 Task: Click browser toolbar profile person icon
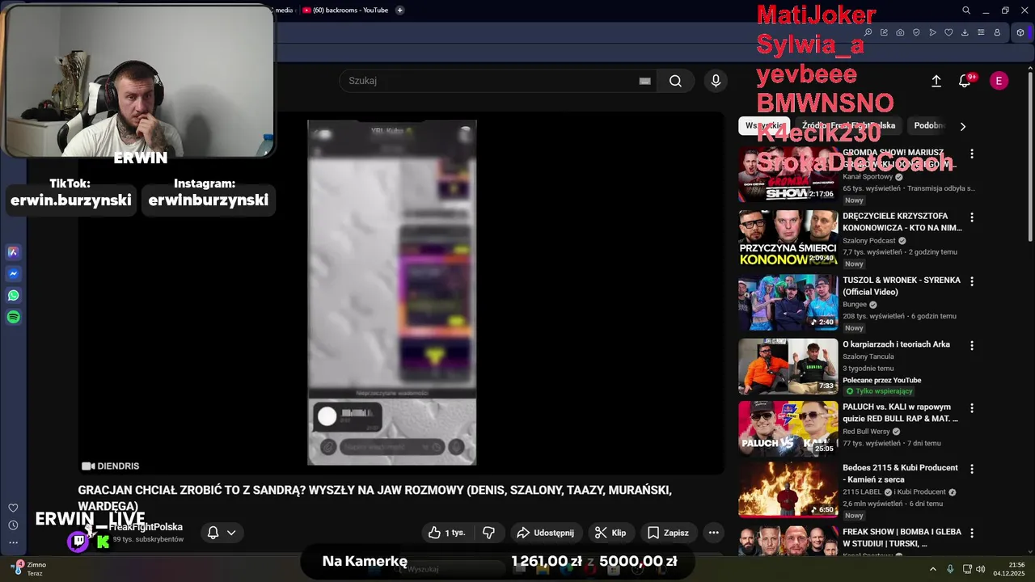(x=997, y=32)
